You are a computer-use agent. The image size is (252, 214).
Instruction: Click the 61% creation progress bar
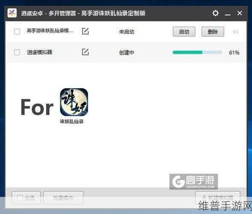[x=197, y=52]
